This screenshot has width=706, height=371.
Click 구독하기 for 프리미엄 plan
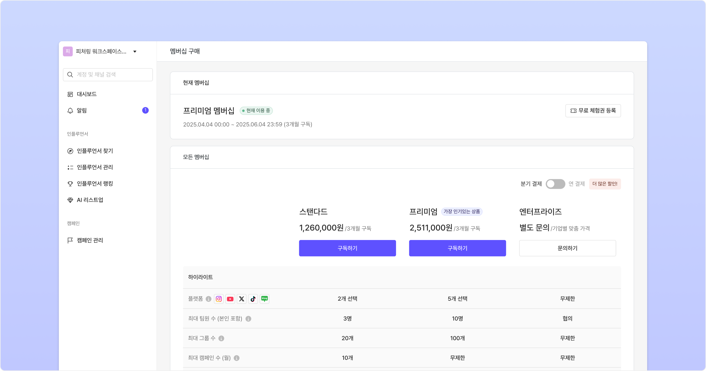coord(457,248)
